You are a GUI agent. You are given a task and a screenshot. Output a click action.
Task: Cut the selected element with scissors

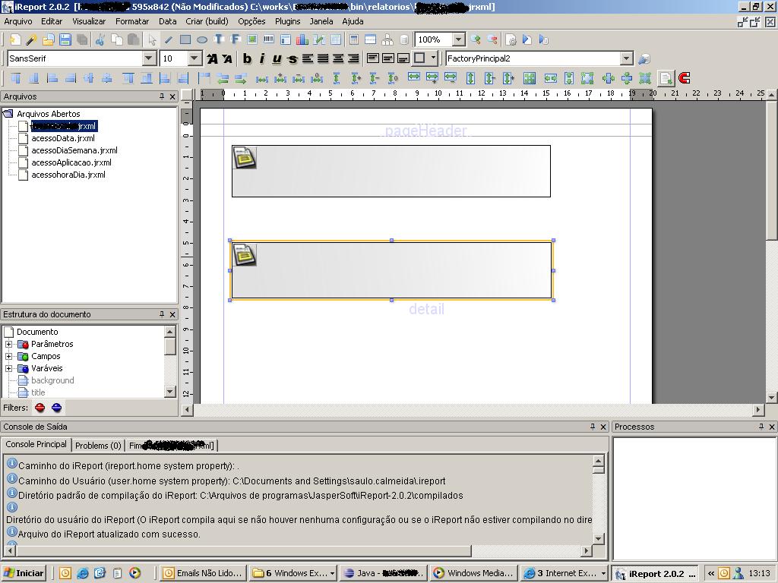(x=100, y=39)
